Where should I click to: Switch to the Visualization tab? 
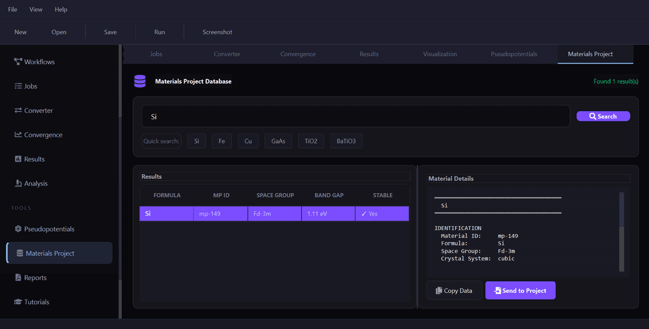point(440,54)
